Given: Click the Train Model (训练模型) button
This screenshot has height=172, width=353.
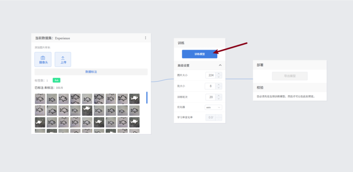Looking at the screenshot, I should [x=199, y=54].
